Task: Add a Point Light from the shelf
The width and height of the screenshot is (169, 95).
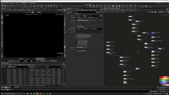Action: tap(90, 6)
